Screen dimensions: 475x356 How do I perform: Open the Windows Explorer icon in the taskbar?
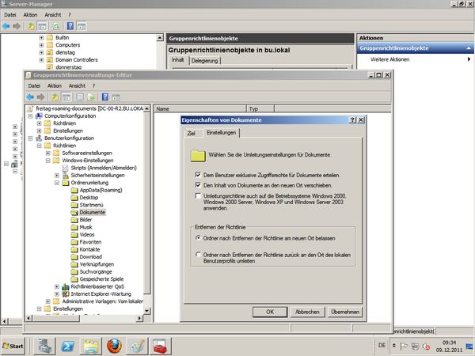91,347
